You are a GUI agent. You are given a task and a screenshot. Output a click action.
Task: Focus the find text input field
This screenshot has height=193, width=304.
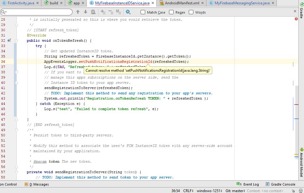point(36,12)
